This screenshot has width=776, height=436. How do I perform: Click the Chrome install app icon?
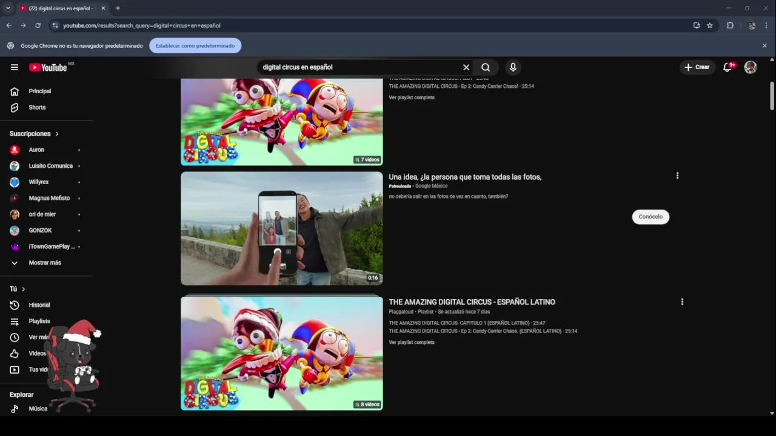tap(697, 25)
